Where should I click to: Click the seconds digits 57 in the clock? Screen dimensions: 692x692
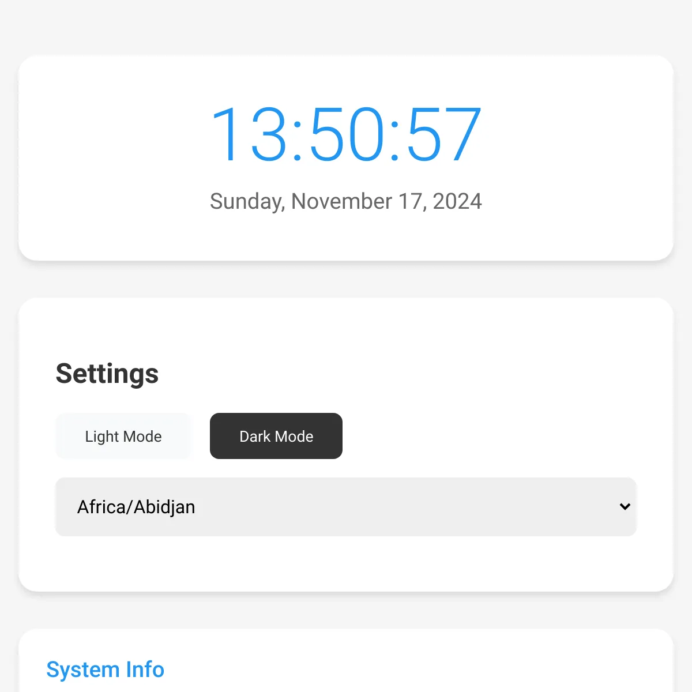point(444,134)
